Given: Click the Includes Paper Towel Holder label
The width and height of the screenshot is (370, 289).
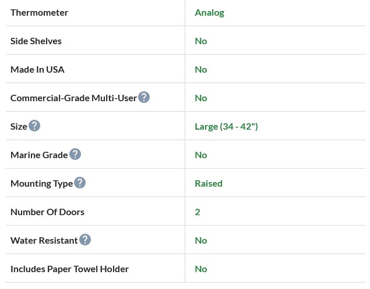Looking at the screenshot, I should (69, 269).
